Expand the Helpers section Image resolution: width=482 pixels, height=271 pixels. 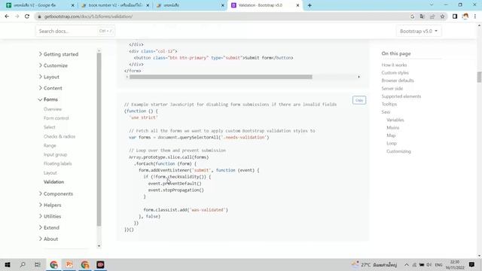[x=50, y=205]
